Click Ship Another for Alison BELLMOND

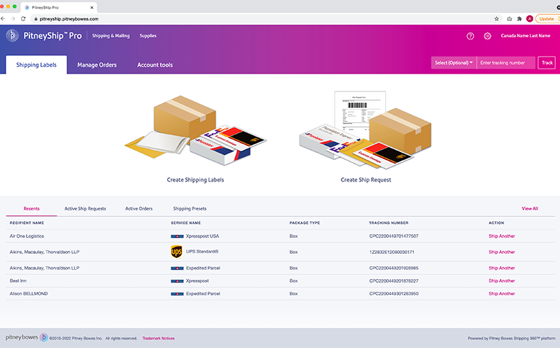(x=502, y=293)
